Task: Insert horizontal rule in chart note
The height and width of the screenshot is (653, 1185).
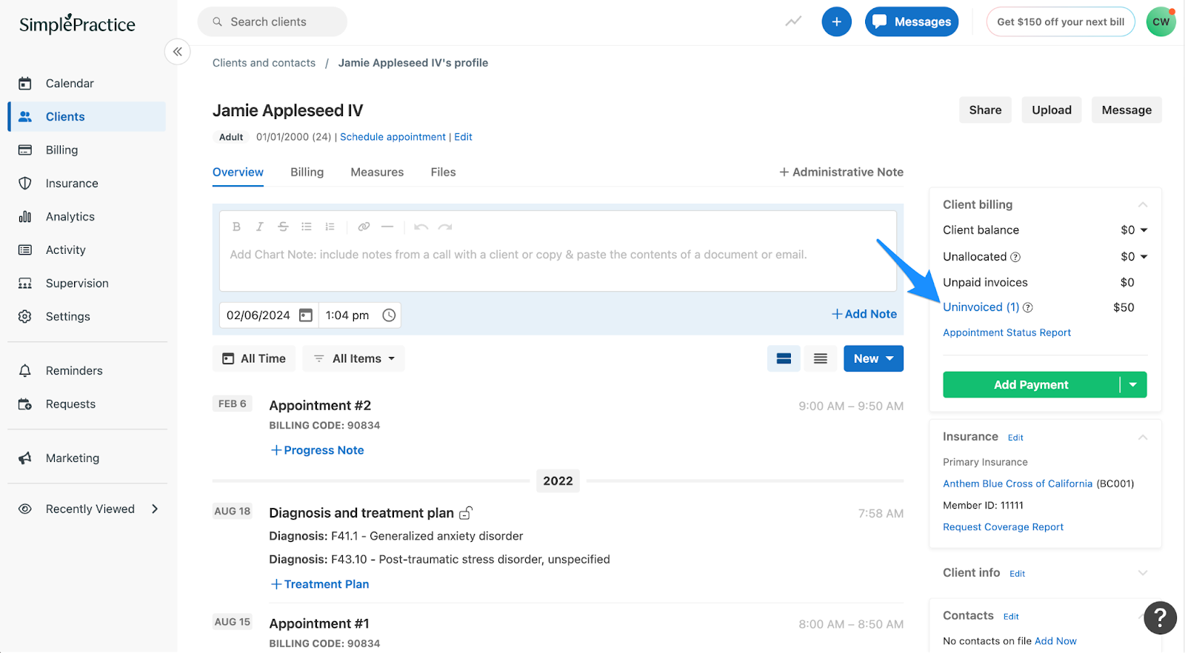Action: (x=387, y=227)
